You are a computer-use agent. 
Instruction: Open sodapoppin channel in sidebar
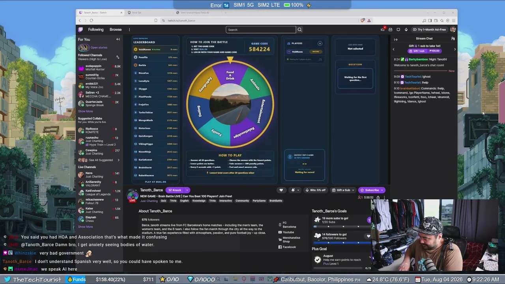[x=99, y=68]
